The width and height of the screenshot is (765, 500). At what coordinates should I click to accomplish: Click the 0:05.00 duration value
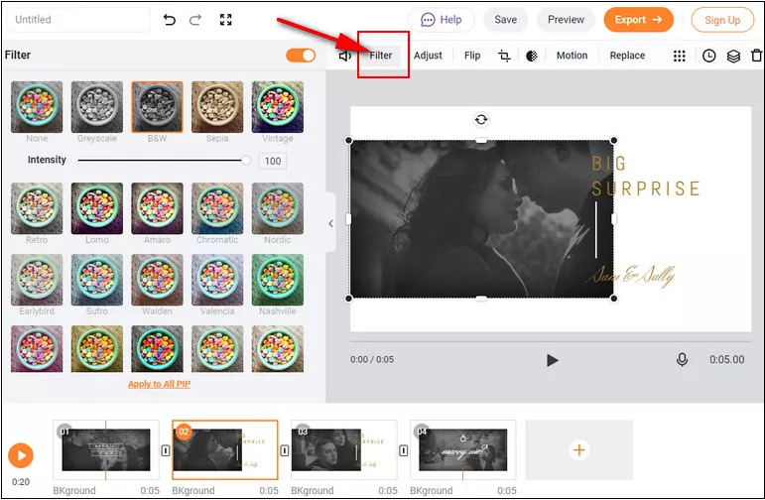click(726, 359)
